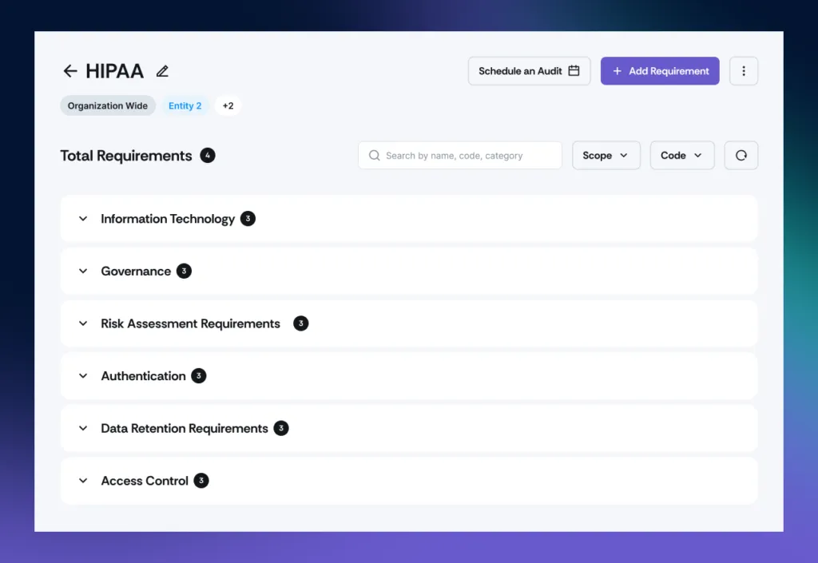Image resolution: width=818 pixels, height=563 pixels.
Task: Click the Authentication count badge
Action: tap(198, 376)
